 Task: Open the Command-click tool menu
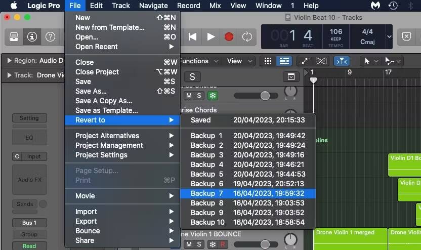click(392, 61)
